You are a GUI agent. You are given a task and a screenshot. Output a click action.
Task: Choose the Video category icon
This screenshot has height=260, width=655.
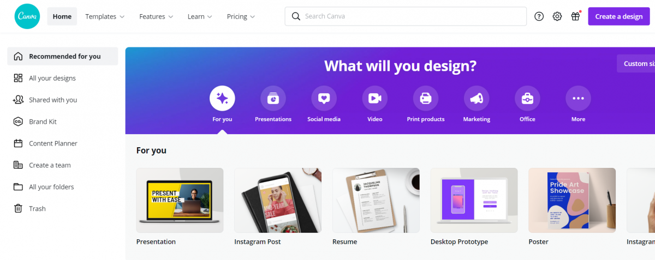374,99
